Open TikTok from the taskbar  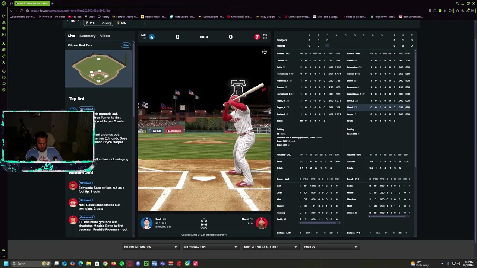pos(195,264)
